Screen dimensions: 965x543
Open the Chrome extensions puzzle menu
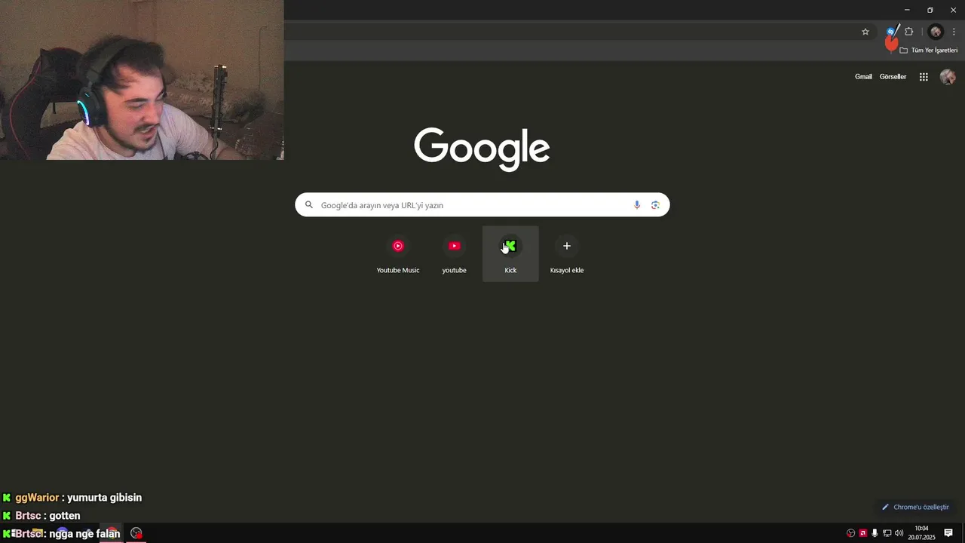coord(909,32)
